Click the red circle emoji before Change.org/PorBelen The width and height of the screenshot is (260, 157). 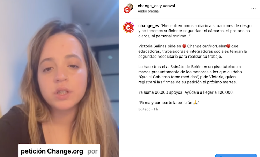coord(184,46)
